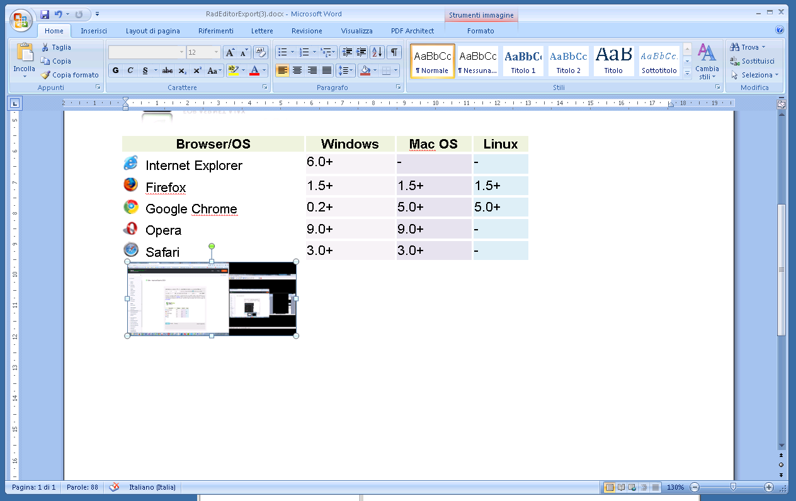This screenshot has width=796, height=501.
Task: Click the tab selector at ruler corner
Action: [16, 103]
